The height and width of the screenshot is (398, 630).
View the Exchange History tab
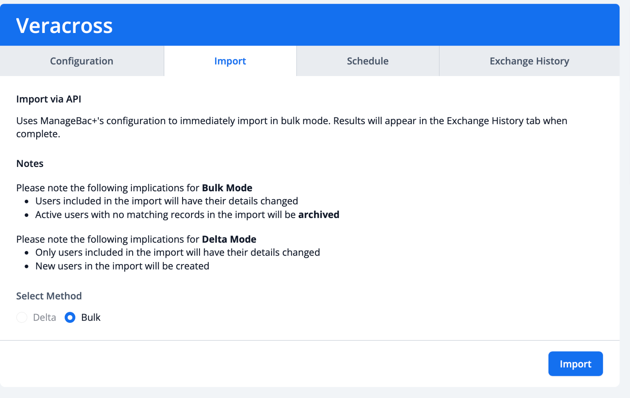[x=529, y=61]
